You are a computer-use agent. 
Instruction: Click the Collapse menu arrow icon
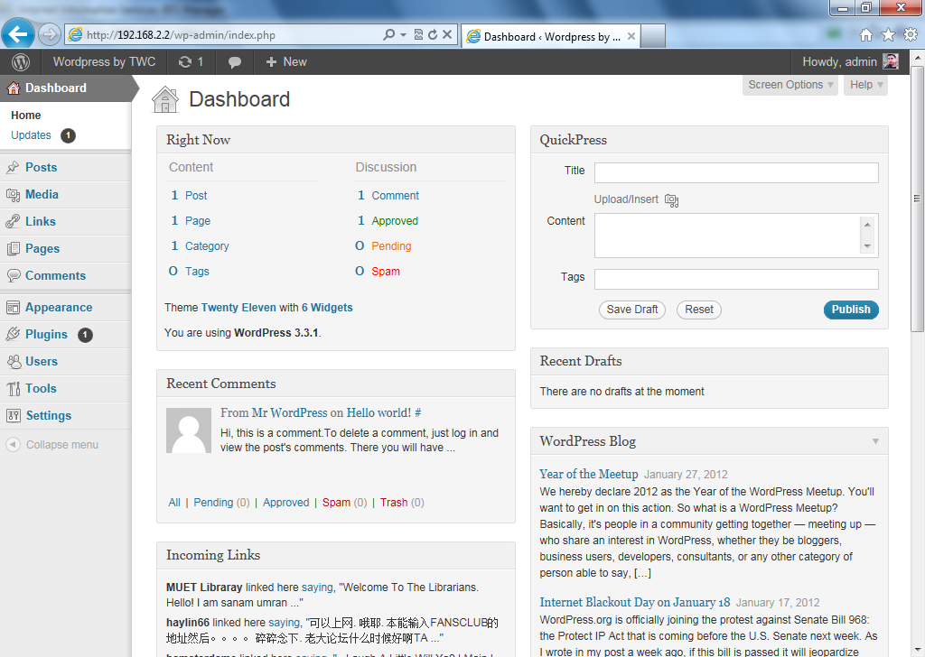[x=13, y=444]
